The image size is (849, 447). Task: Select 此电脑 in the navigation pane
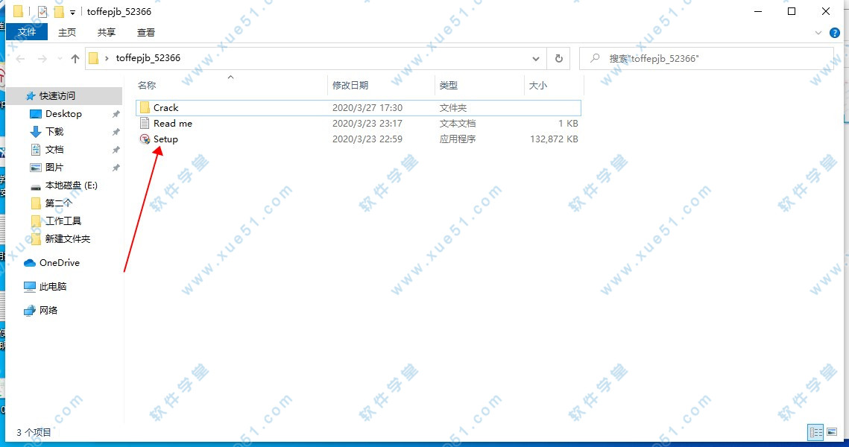(52, 286)
